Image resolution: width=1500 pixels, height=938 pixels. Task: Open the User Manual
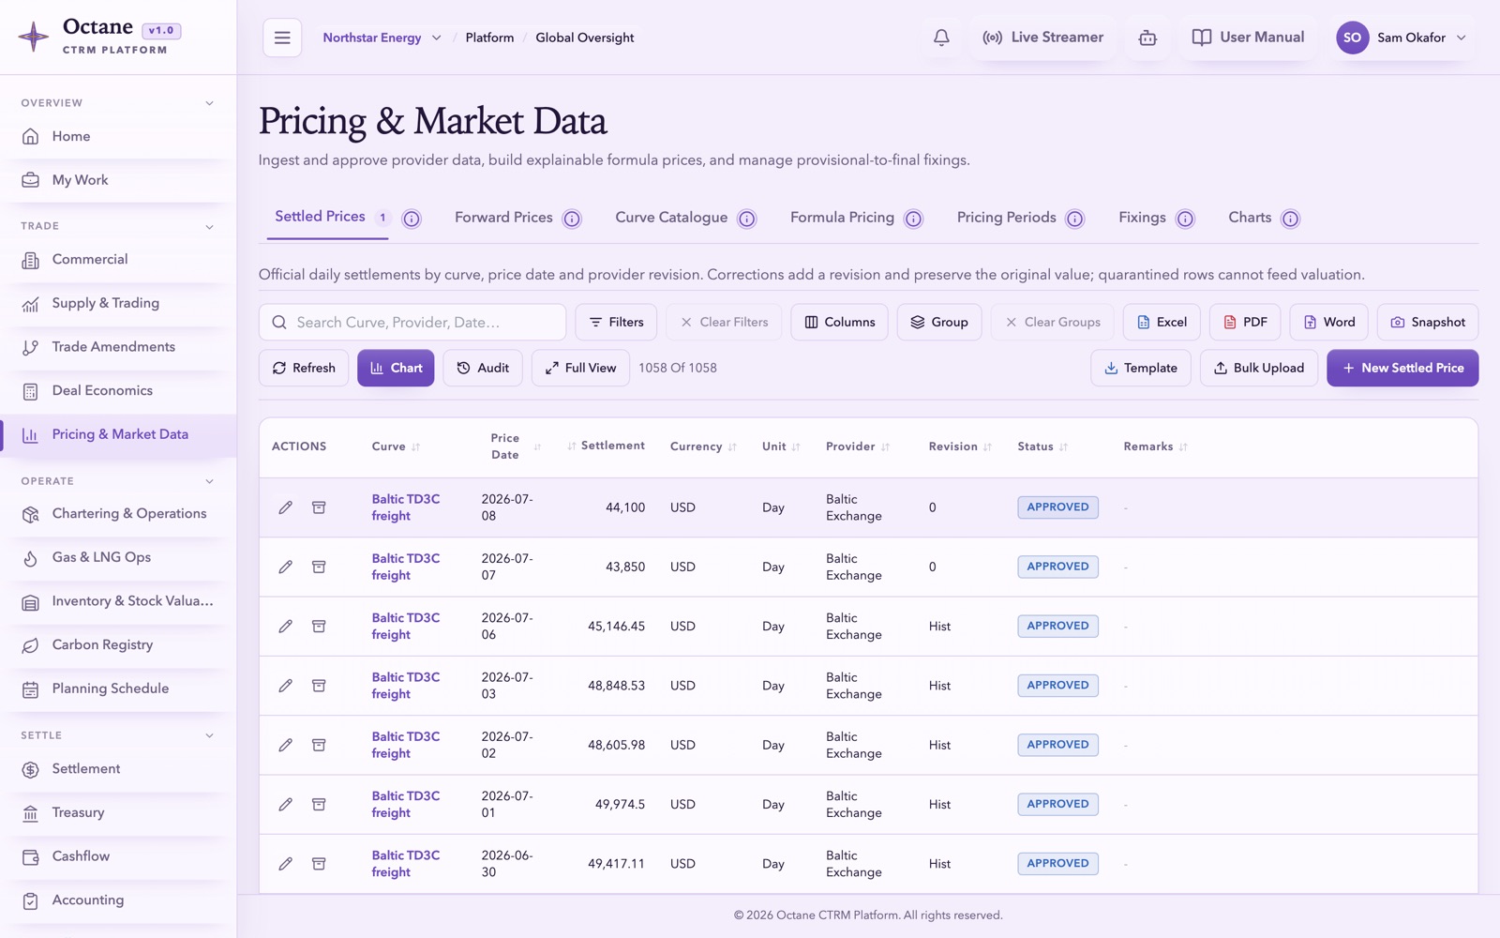(1248, 38)
